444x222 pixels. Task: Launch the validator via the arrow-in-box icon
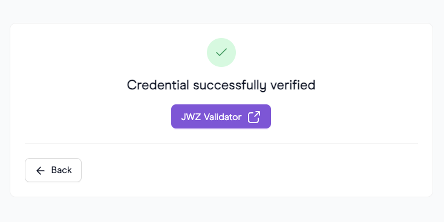tap(254, 116)
